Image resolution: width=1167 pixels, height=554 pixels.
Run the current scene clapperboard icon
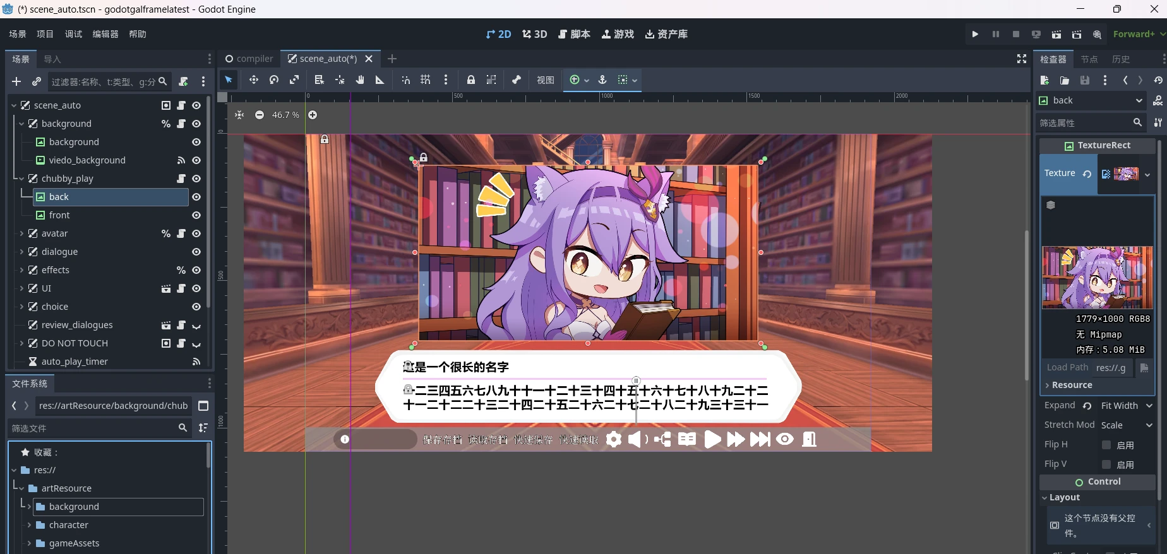[1056, 34]
